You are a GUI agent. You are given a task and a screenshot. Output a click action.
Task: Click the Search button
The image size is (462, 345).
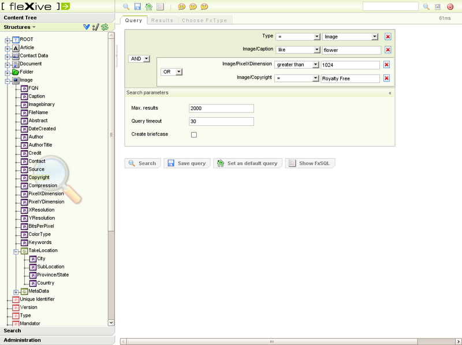[142, 163]
